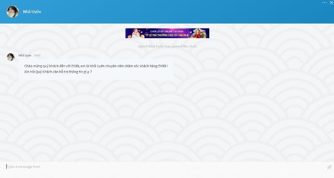Screen dimensions: 334x178
Task: Click empty chat area below the message
Action: (167, 120)
